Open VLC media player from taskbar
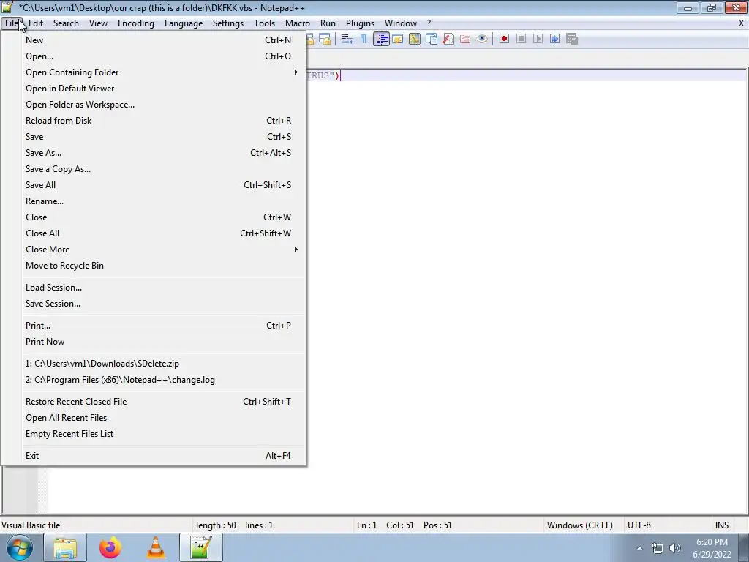The image size is (749, 562). pyautogui.click(x=156, y=547)
